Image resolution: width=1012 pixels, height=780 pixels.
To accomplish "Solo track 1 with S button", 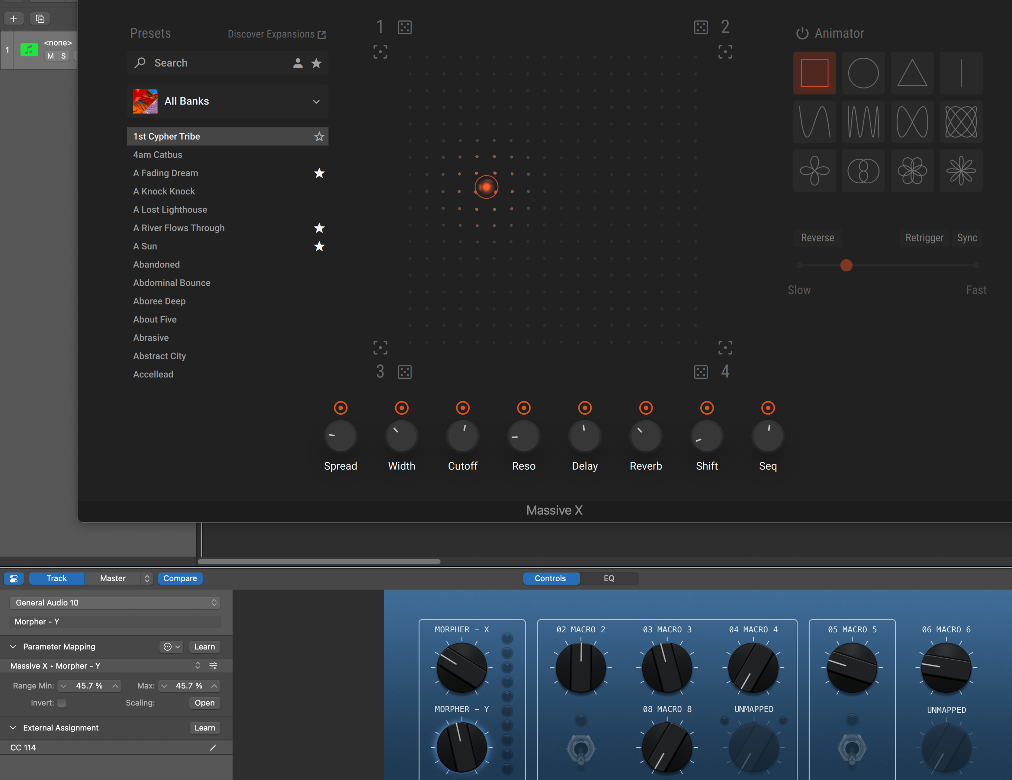I will (63, 56).
